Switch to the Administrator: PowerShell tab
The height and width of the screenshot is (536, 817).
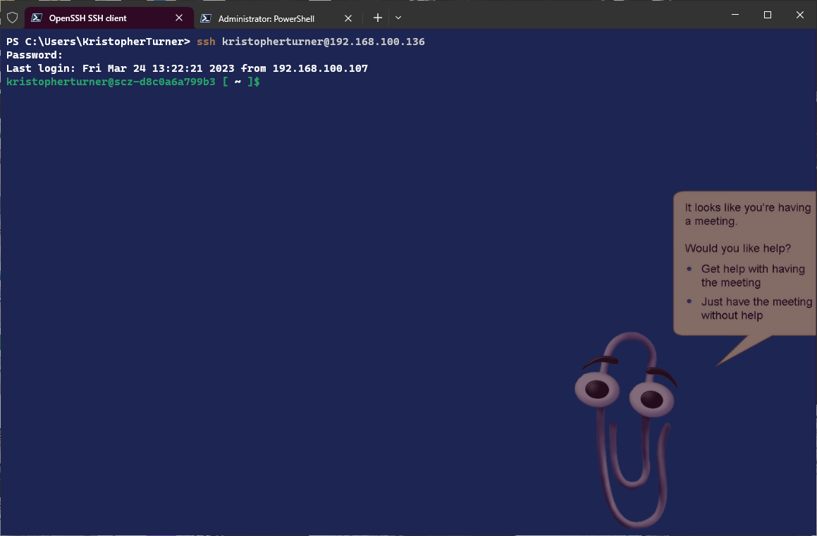click(x=266, y=18)
